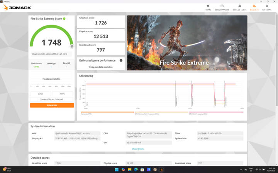Image resolution: width=278 pixels, height=173 pixels.
Task: Click the Combined test marker in the chart
Action: pyautogui.click(x=225, y=94)
